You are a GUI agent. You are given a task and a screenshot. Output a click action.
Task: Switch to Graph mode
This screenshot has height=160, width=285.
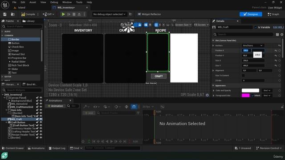coord(273,14)
